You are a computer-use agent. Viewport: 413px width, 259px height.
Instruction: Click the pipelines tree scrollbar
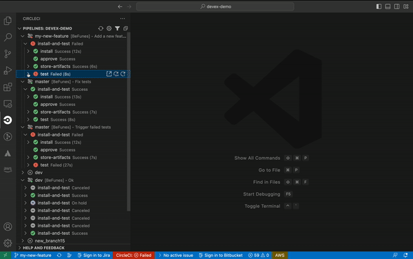tap(129, 122)
